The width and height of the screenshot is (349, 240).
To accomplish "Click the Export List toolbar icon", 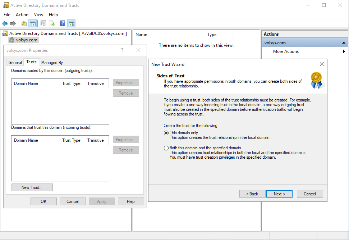I will 52,24.
